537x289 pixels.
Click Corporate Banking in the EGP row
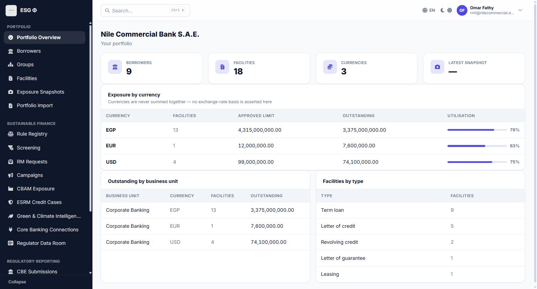pyautogui.click(x=128, y=210)
